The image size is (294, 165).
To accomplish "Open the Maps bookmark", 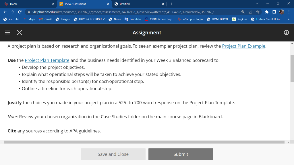I will (29, 19).
